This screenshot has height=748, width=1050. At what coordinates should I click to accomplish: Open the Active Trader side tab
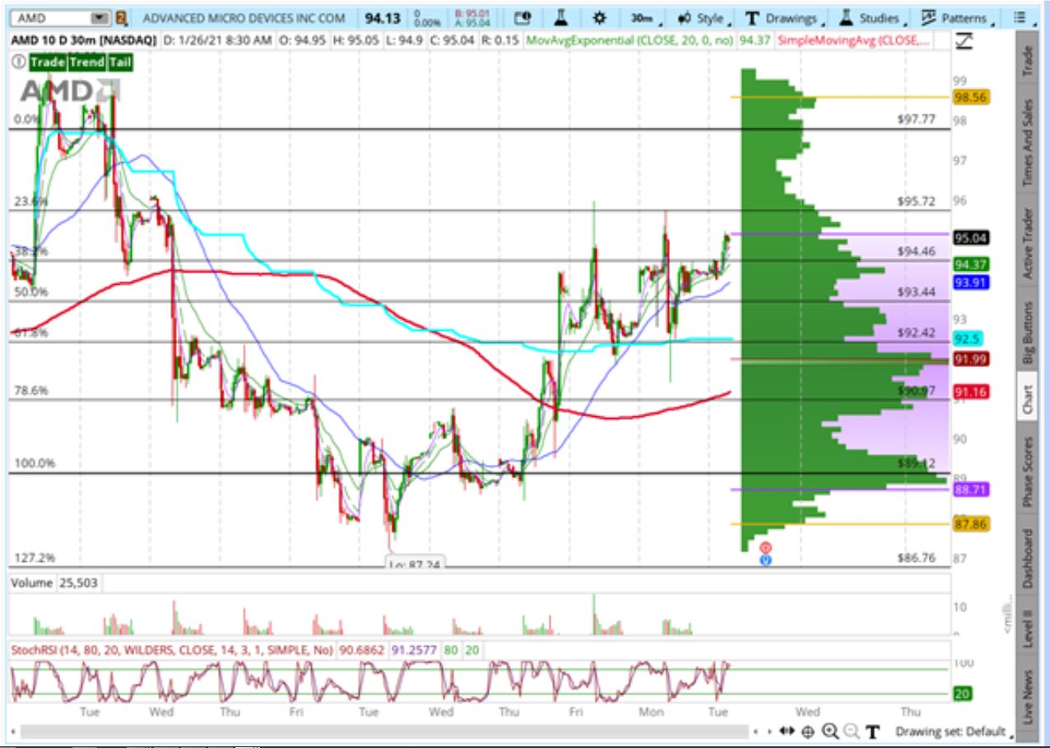[x=1027, y=243]
